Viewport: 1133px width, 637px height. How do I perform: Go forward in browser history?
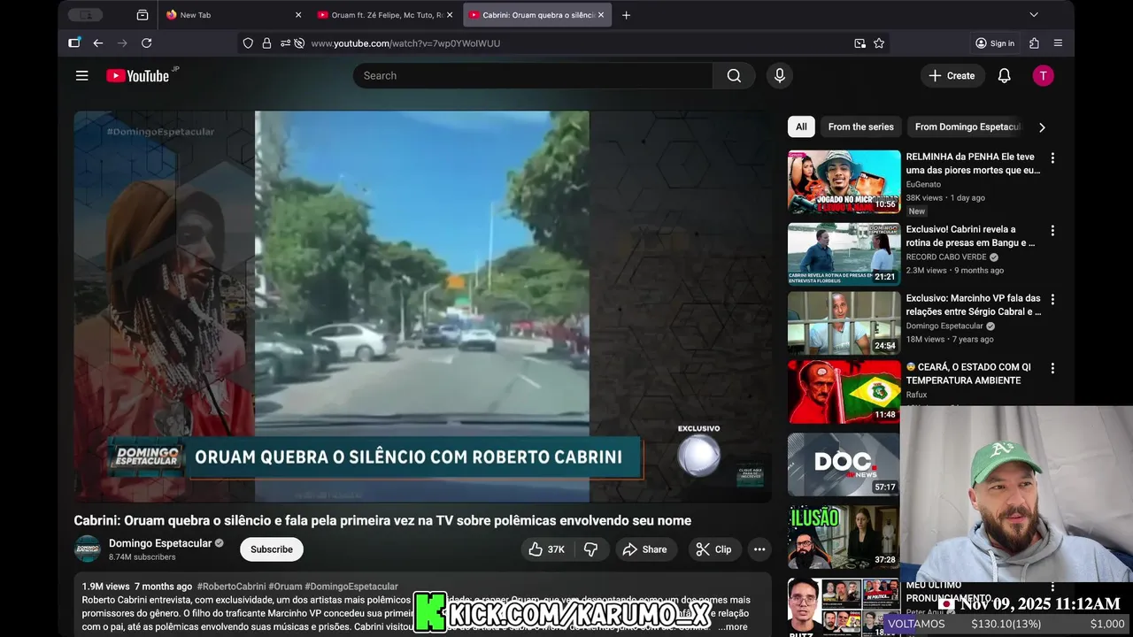[122, 43]
